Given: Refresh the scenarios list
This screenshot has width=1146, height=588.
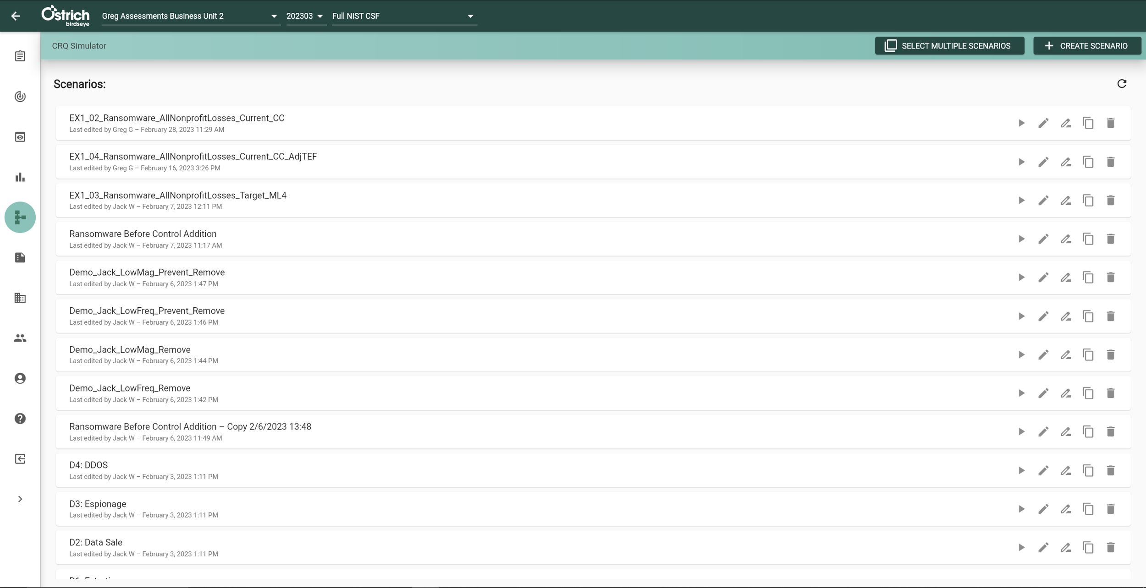Looking at the screenshot, I should (1122, 84).
